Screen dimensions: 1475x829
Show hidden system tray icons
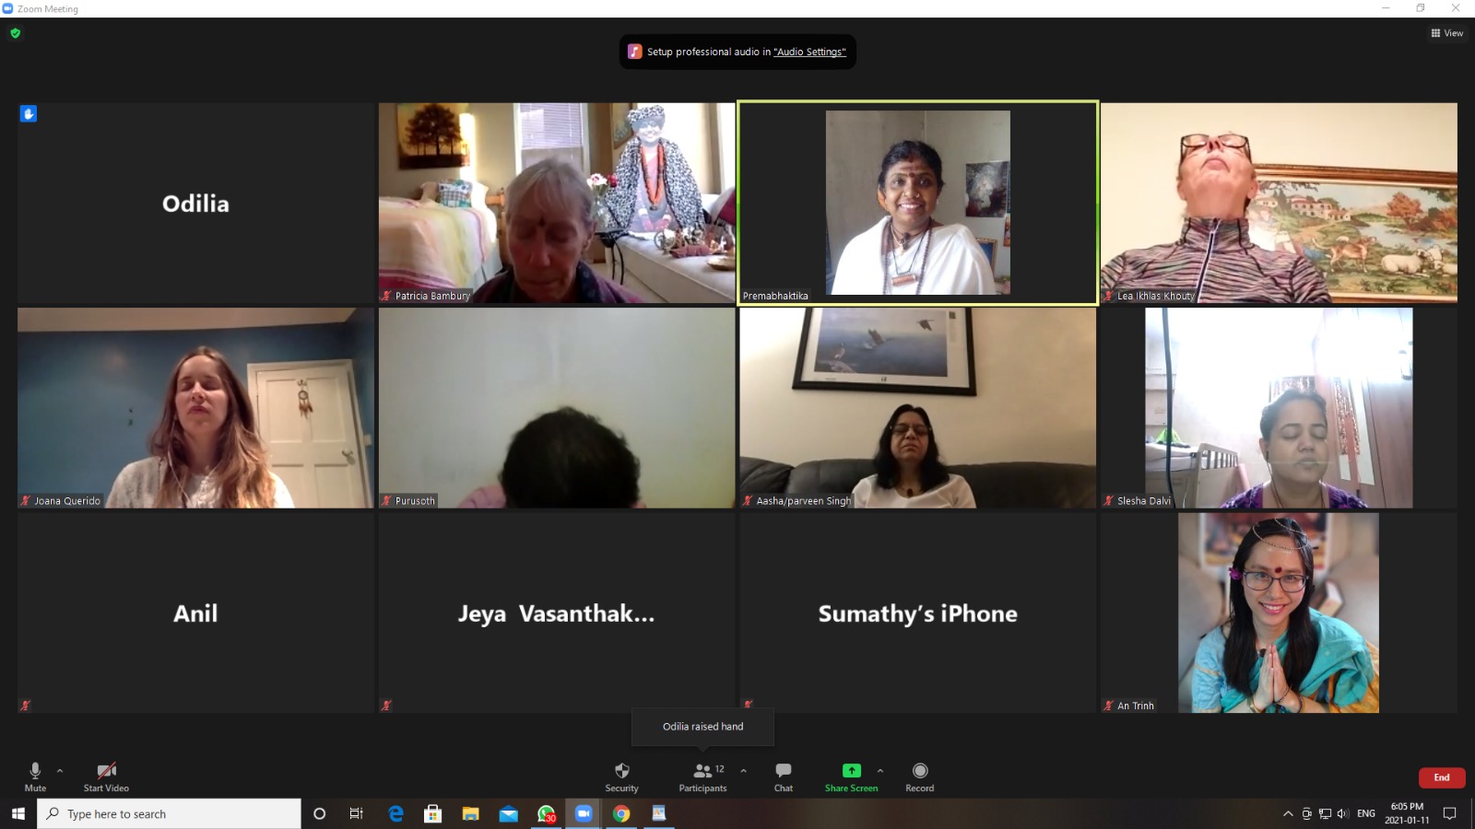(x=1287, y=813)
